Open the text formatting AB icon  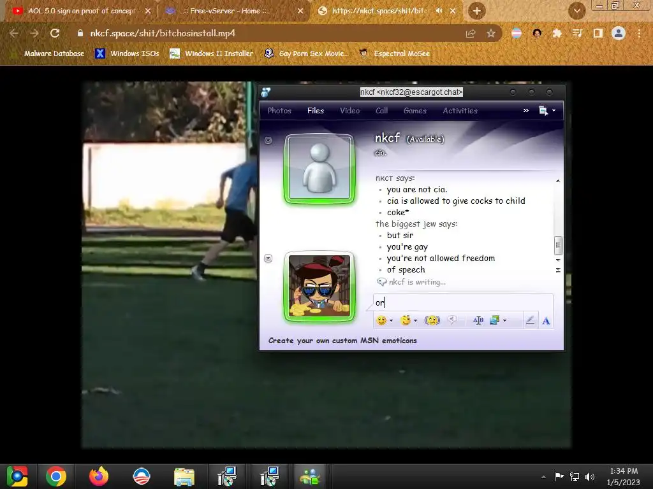[x=478, y=320]
